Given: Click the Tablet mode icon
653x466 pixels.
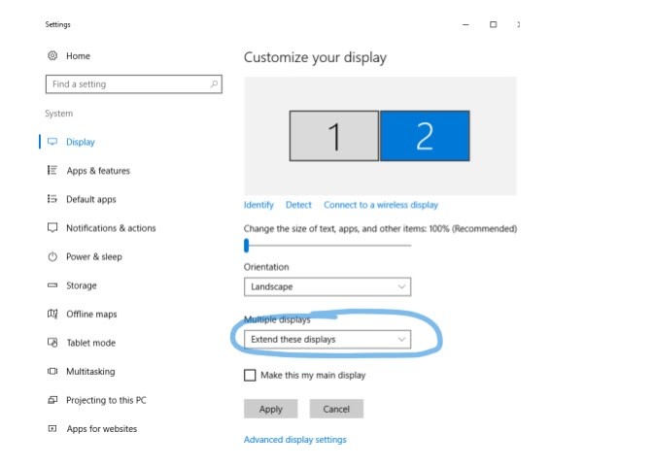Looking at the screenshot, I should pos(52,343).
